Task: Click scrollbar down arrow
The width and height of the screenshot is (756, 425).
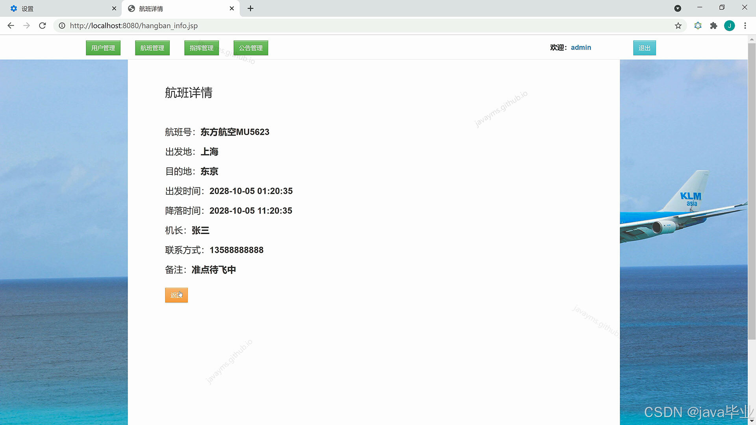Action: [x=752, y=421]
